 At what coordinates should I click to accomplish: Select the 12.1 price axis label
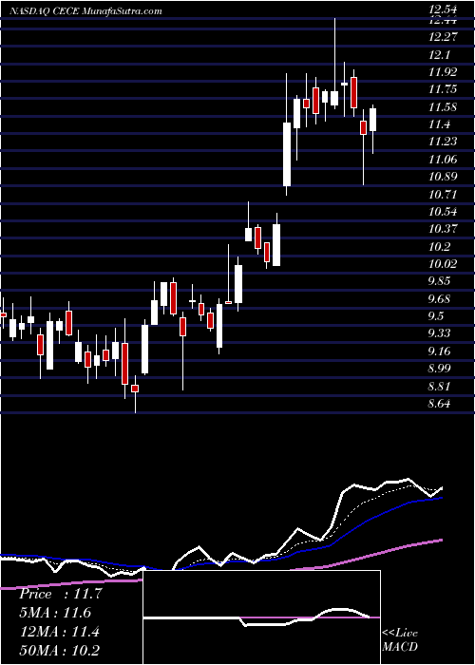[439, 55]
